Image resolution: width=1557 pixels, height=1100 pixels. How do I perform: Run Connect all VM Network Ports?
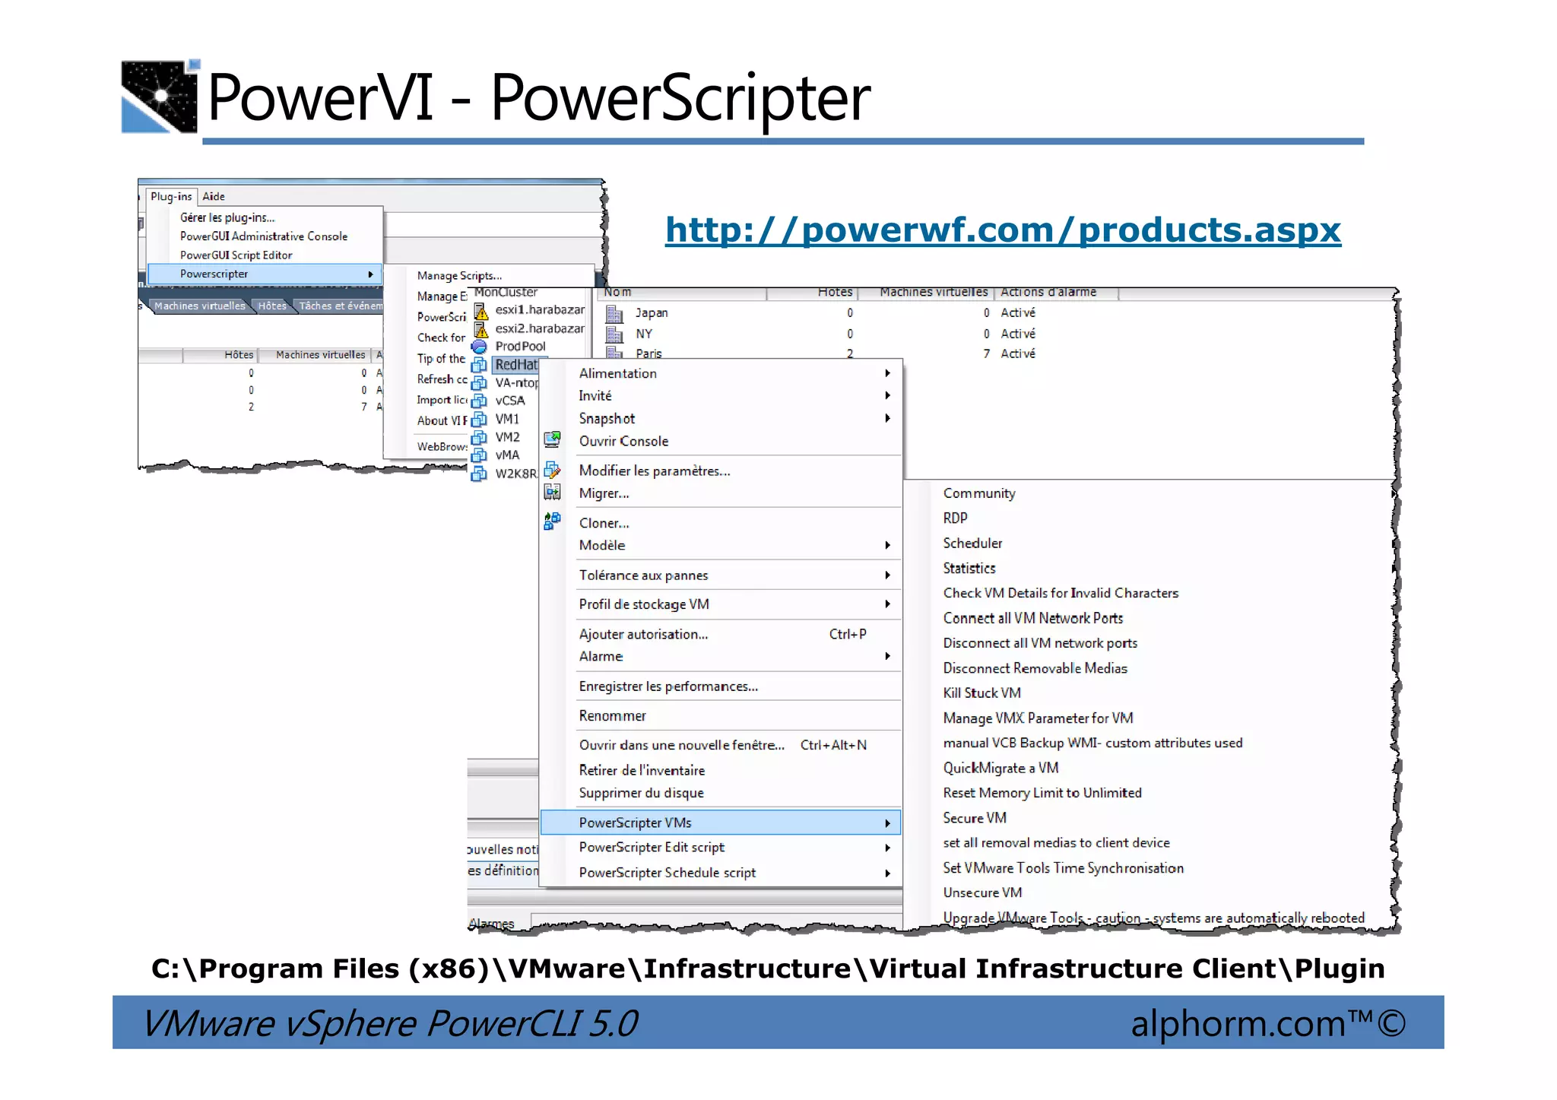tap(1033, 618)
